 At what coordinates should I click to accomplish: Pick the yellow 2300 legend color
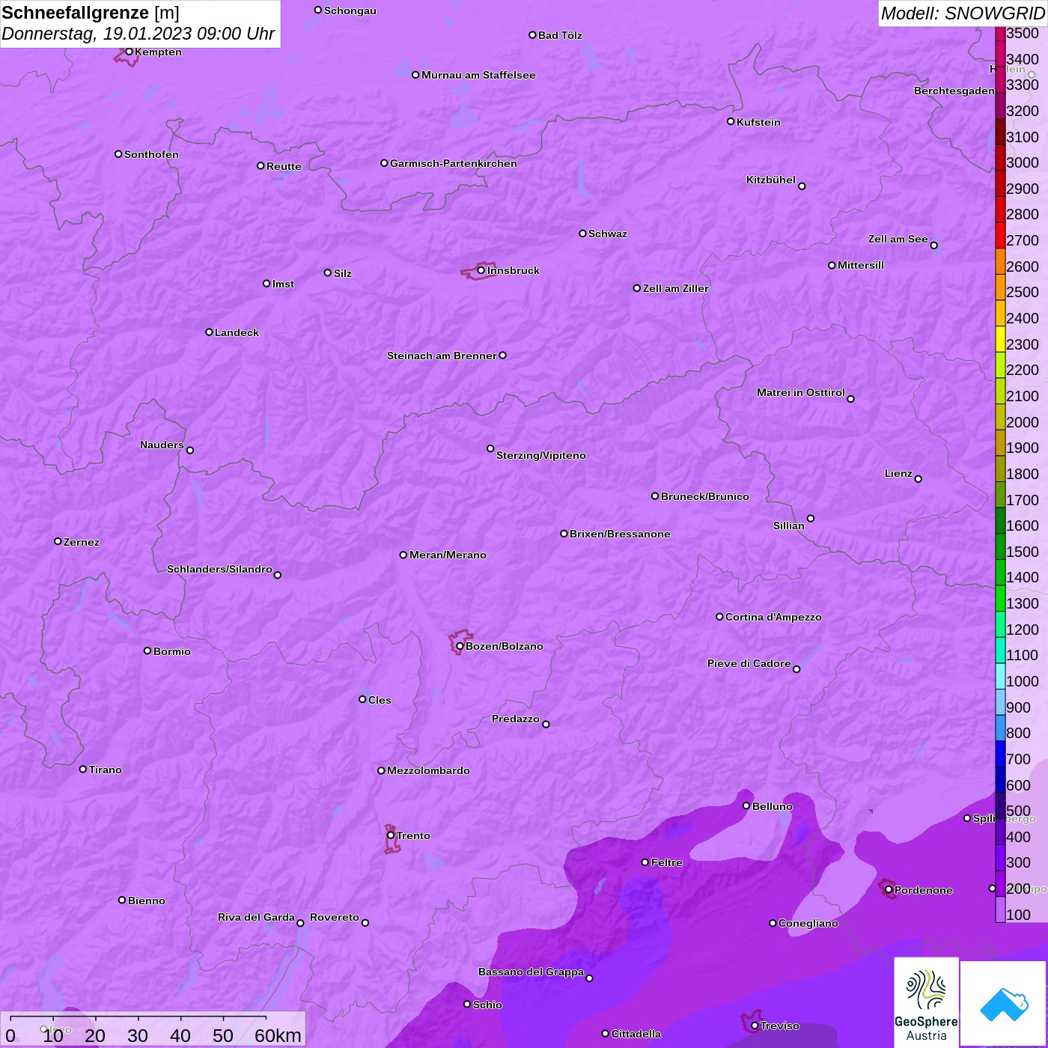(x=1000, y=338)
